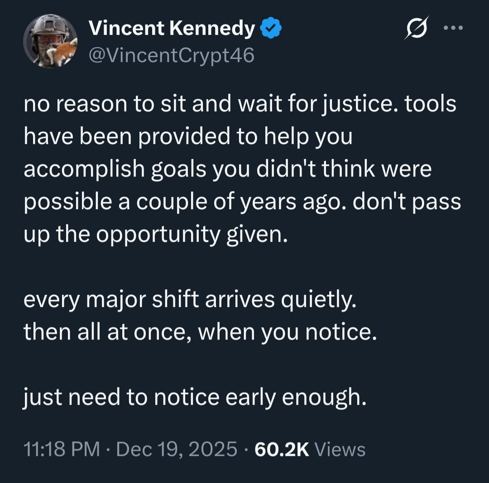Open the three-dot more options menu
This screenshot has width=489, height=483.
[x=453, y=28]
